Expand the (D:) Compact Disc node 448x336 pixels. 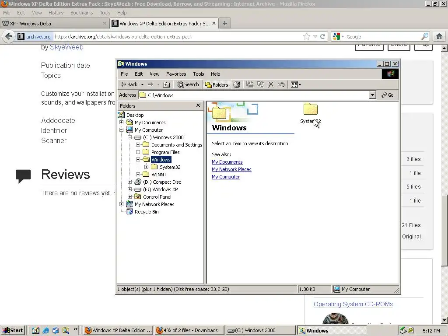(x=129, y=182)
